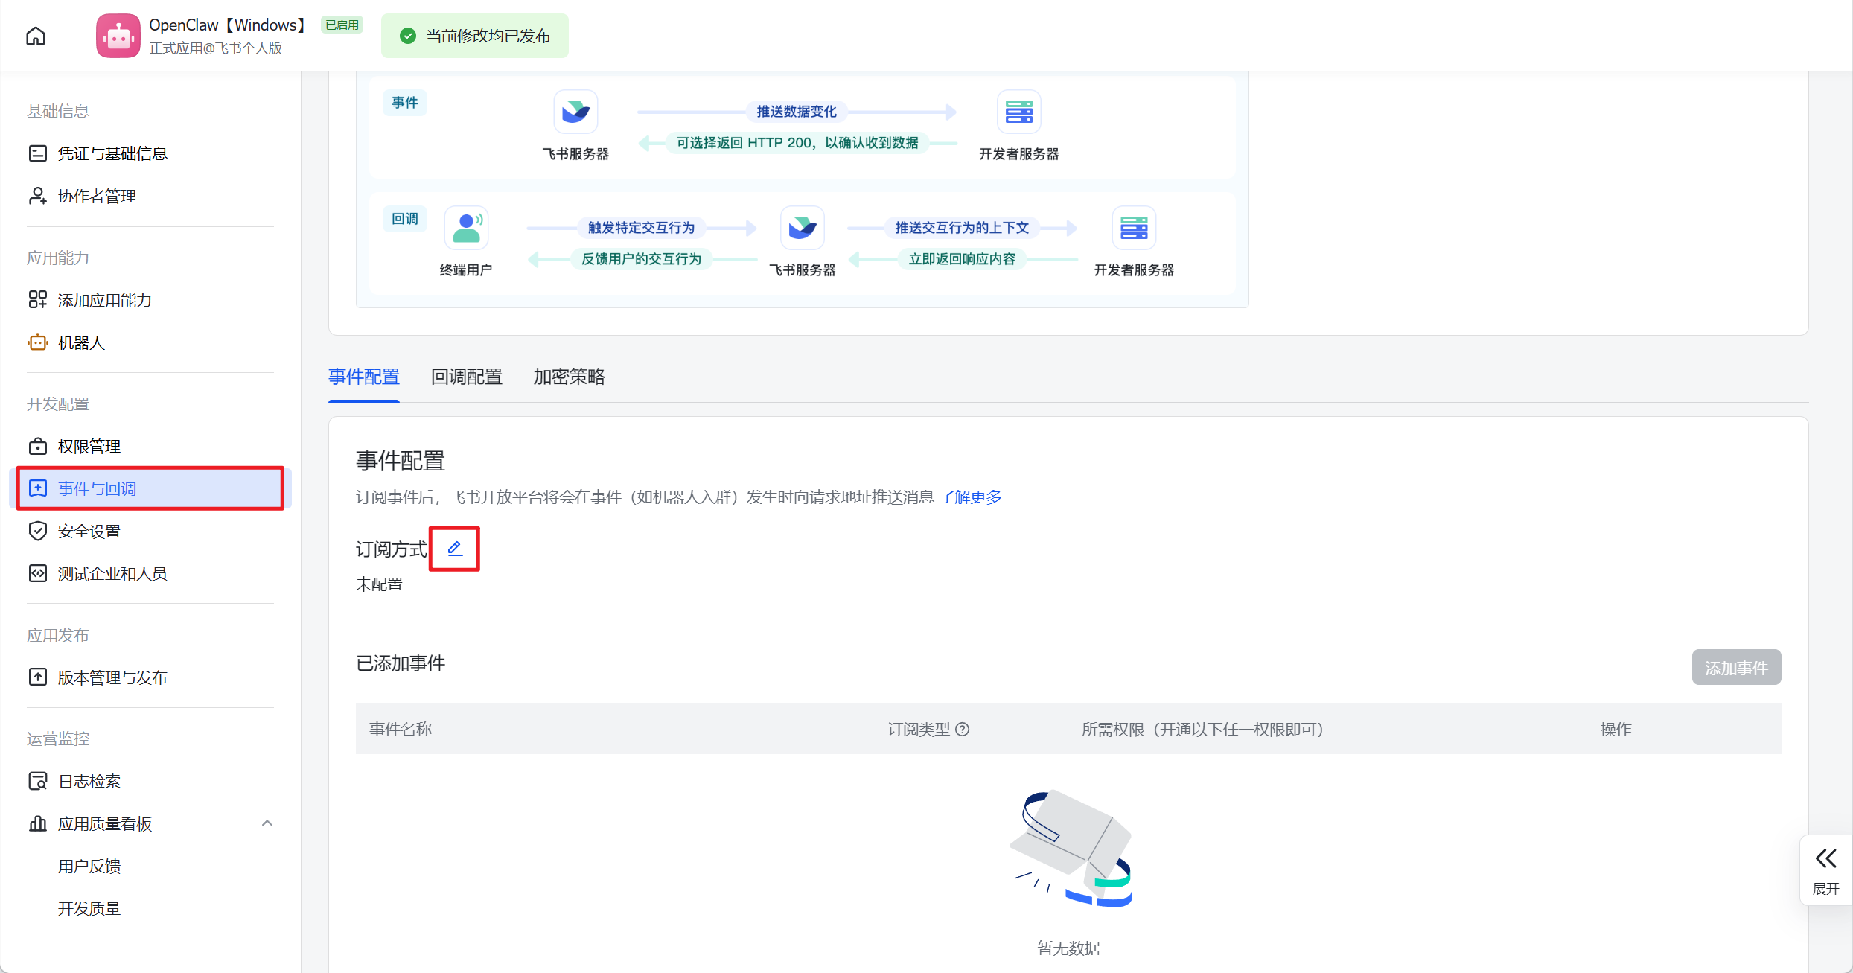The height and width of the screenshot is (973, 1853).
Task: Open 凭证与基础信息 in sidebar
Action: click(x=112, y=153)
